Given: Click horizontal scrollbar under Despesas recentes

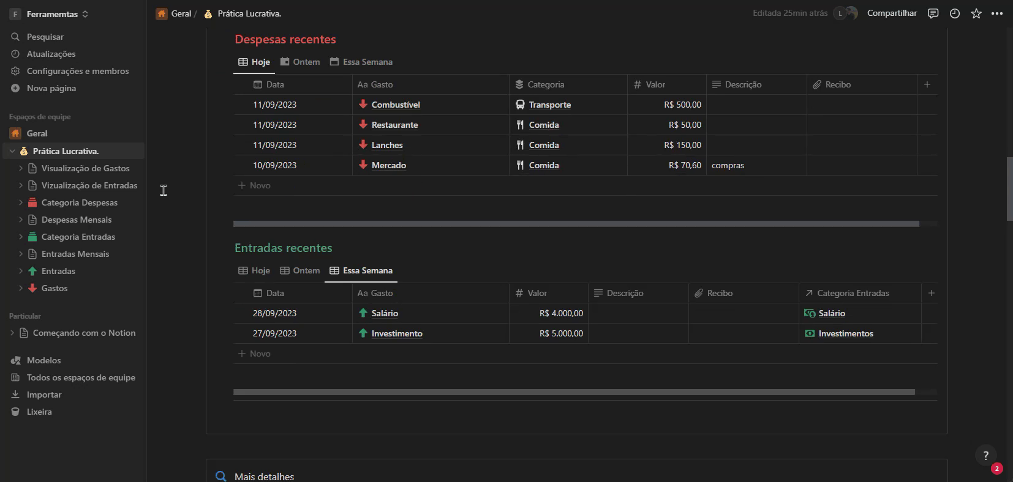Looking at the screenshot, I should [576, 224].
